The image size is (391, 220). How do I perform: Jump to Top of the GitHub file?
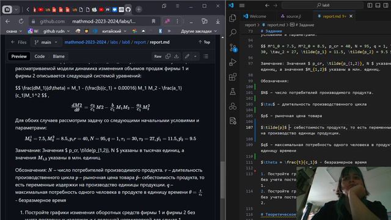click(204, 42)
